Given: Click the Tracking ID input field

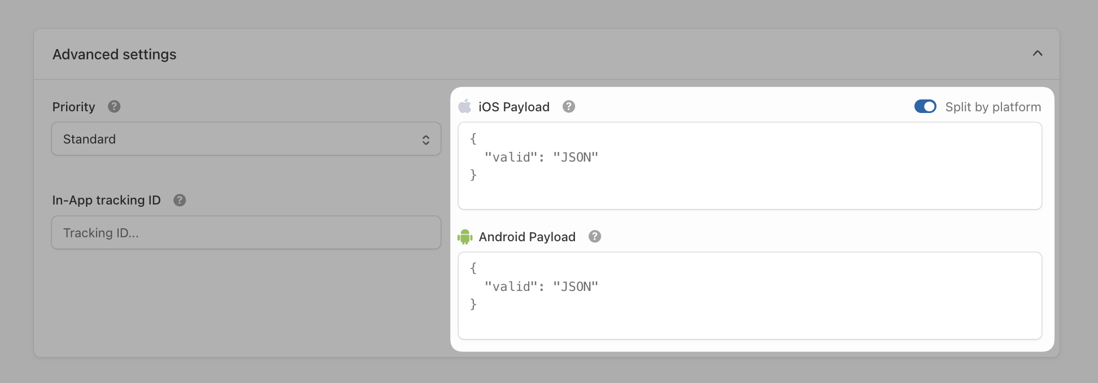Looking at the screenshot, I should click(x=246, y=233).
